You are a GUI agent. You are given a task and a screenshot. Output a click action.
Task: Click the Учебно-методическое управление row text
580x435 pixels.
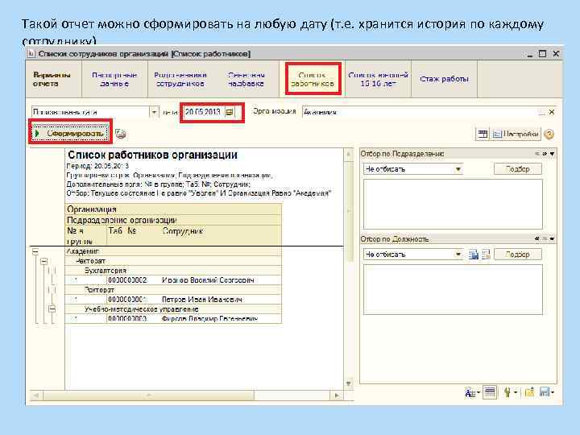point(141,309)
